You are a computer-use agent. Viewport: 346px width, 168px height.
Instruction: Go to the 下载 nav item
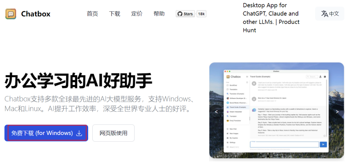click(115, 14)
